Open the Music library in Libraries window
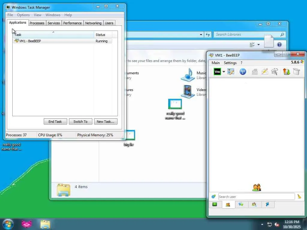The height and width of the screenshot is (230, 307). coord(194,75)
